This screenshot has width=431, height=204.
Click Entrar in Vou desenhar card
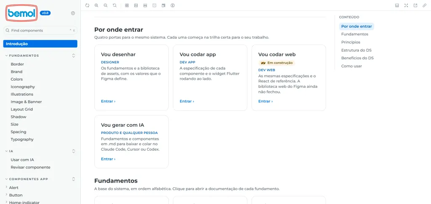click(x=108, y=101)
